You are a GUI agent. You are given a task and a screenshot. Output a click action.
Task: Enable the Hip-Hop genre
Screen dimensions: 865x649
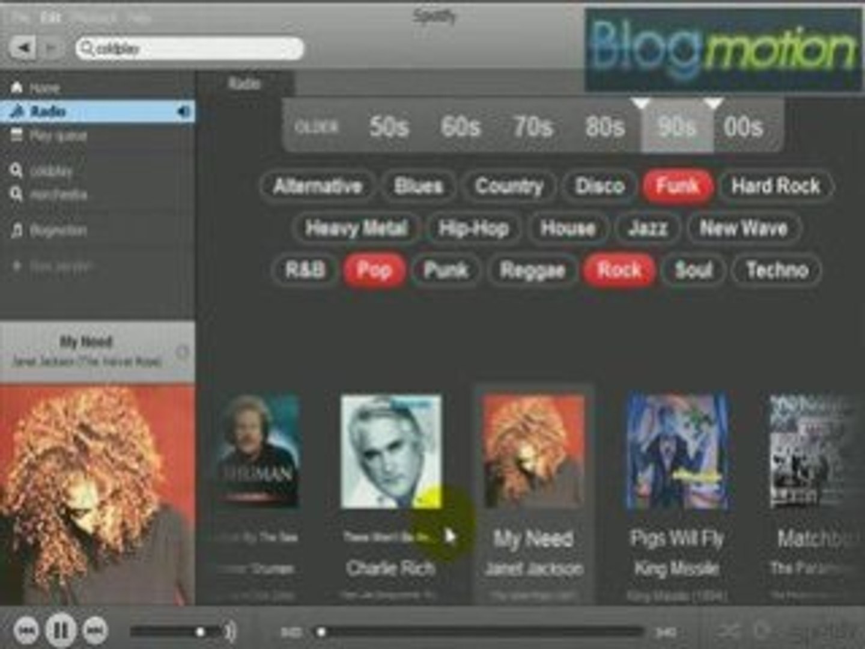pos(474,228)
